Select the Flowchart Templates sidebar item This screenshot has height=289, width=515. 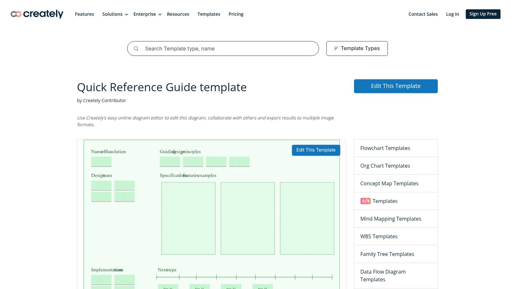pyautogui.click(x=385, y=148)
